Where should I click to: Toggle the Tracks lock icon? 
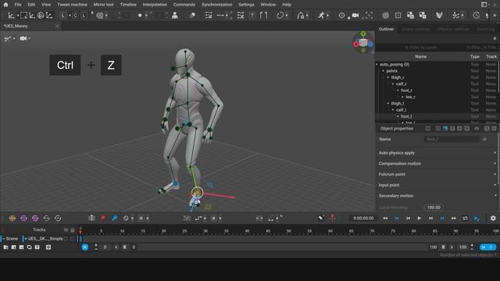[73, 229]
